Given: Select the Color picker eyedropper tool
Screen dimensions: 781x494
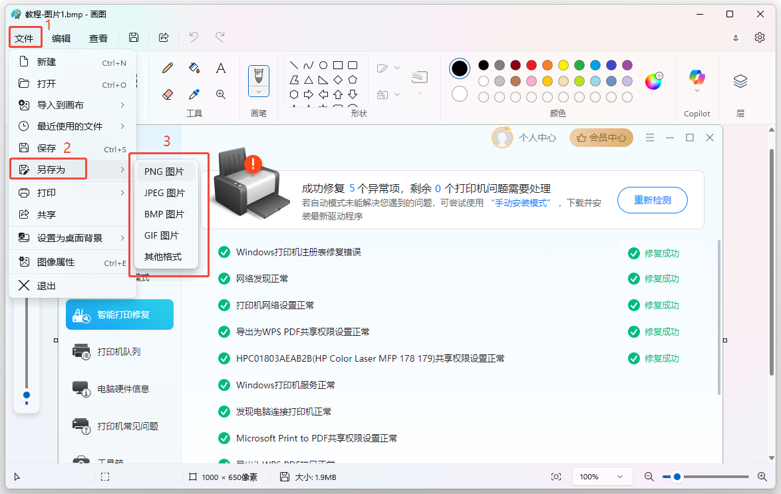Looking at the screenshot, I should [194, 94].
